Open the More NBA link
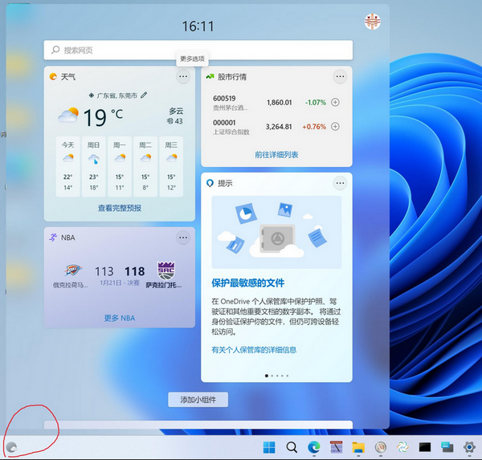The image size is (482, 460). click(120, 318)
